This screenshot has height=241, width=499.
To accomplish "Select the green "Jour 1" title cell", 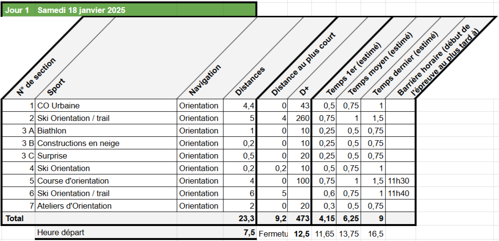I will tap(18, 10).
